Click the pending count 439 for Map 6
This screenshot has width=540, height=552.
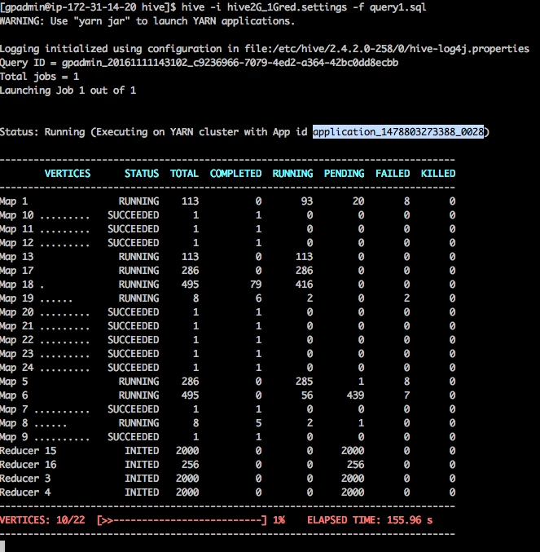[x=355, y=395]
